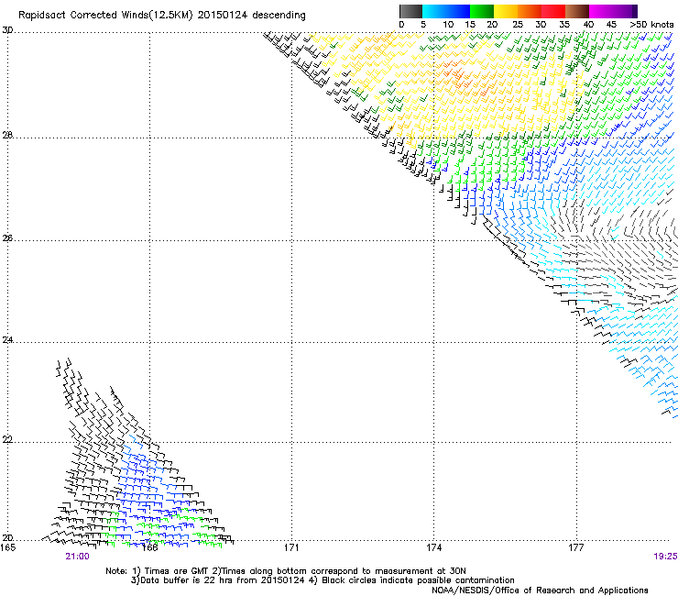
Task: Click the magenta-purple 40-50 knots legend band
Action: click(x=613, y=11)
